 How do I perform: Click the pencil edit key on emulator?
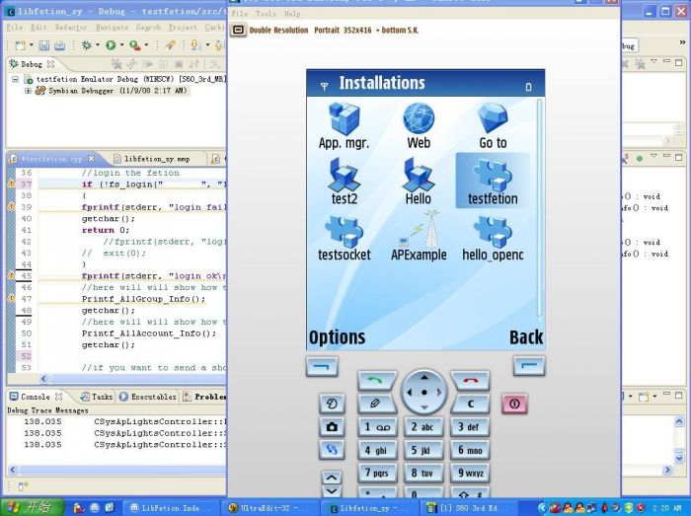tap(376, 404)
